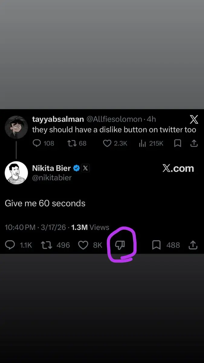
Task: Open X logo at top right of tweet
Action: (194, 120)
